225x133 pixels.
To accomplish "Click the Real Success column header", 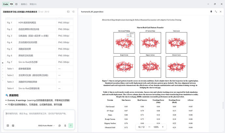I will point(142,100).
